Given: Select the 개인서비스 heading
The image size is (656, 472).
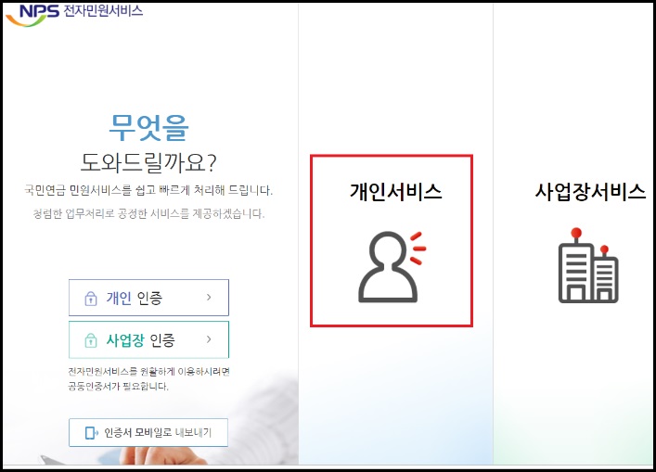Looking at the screenshot, I should [x=395, y=192].
